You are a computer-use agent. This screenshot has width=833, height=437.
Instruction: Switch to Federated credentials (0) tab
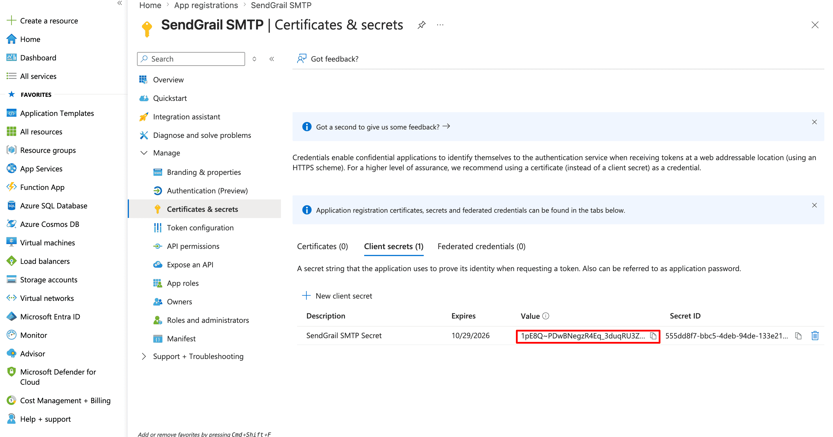pyautogui.click(x=481, y=247)
